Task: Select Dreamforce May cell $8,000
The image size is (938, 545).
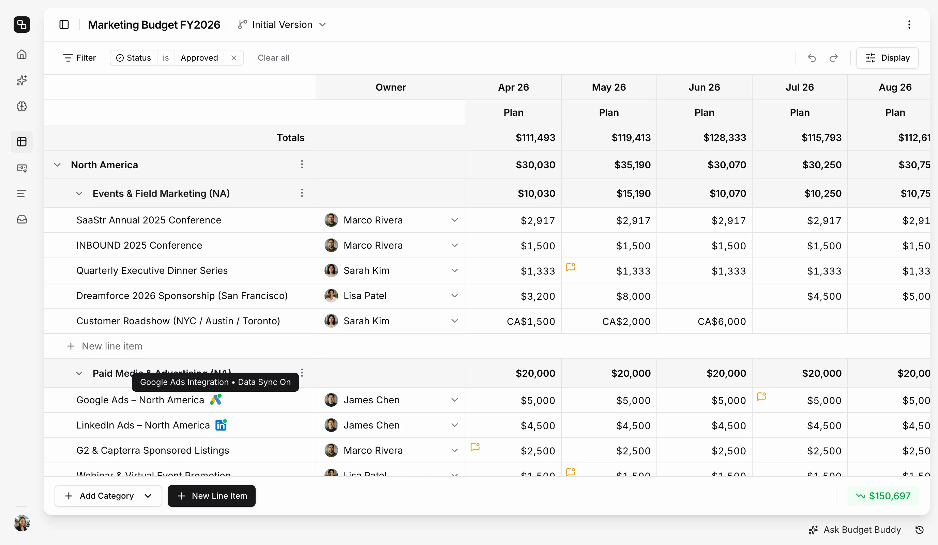Action: 609,296
